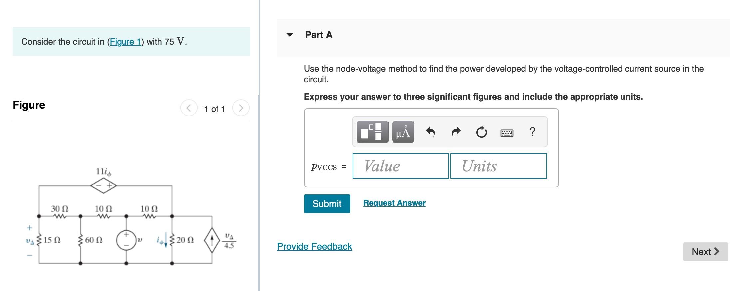Click the Figure heading label
The height and width of the screenshot is (291, 747).
[x=29, y=105]
